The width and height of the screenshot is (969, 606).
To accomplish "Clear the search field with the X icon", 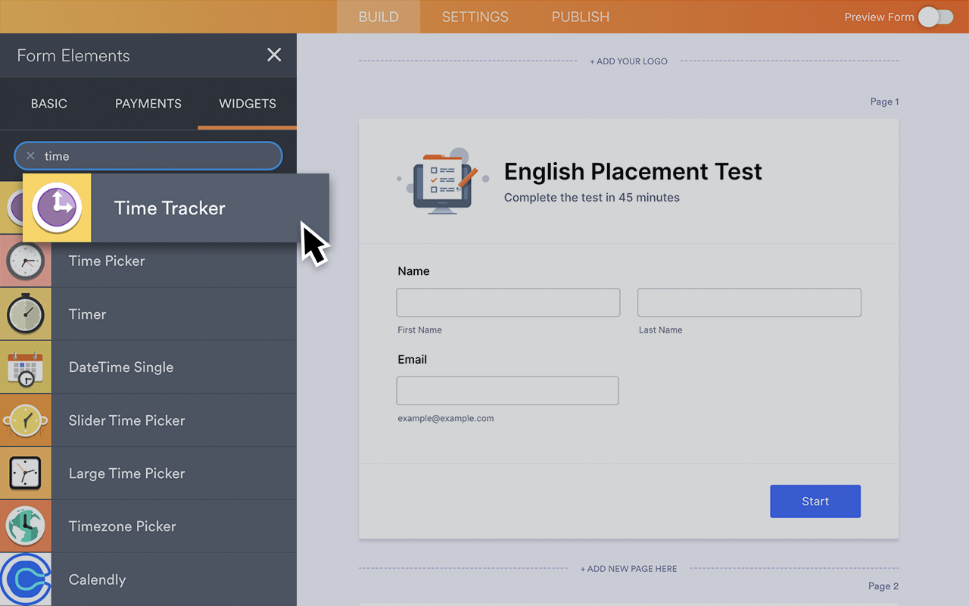I will click(30, 155).
